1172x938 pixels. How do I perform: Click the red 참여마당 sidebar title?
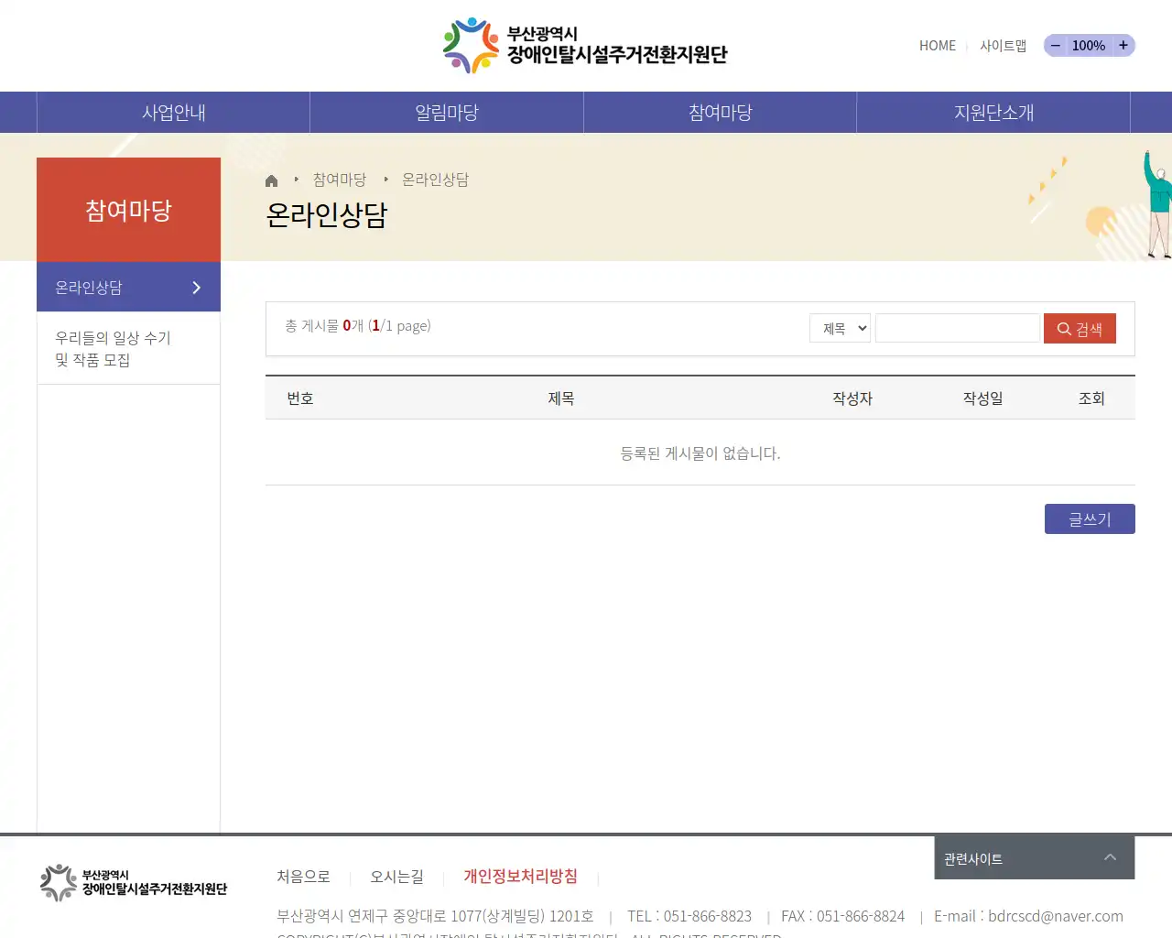coord(128,210)
